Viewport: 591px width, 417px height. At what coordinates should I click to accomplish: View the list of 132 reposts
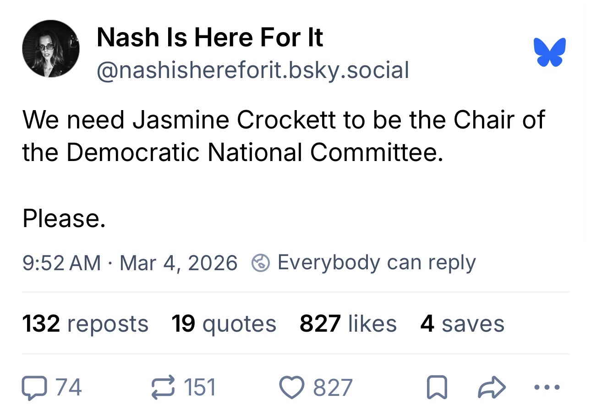pyautogui.click(x=85, y=323)
